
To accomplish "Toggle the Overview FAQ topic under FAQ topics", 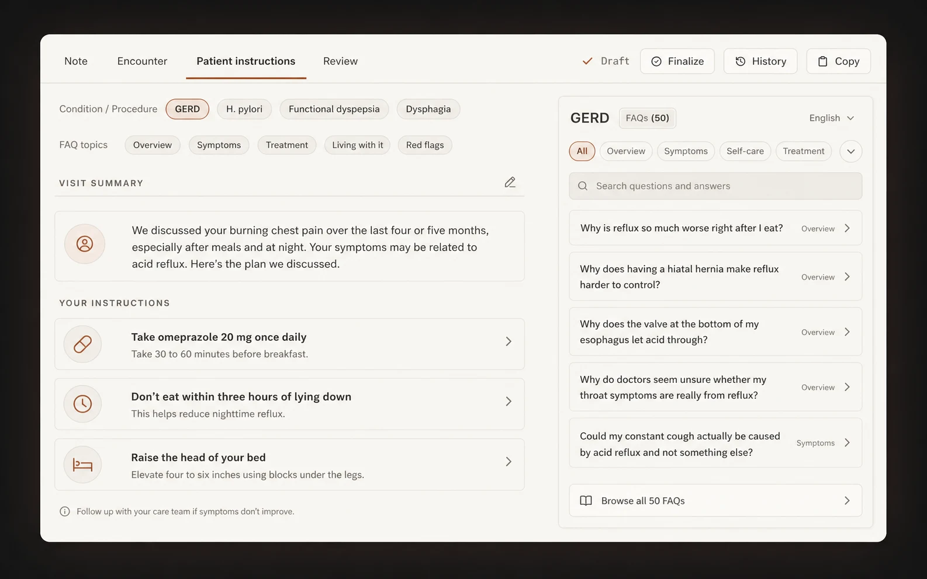I will coord(153,145).
